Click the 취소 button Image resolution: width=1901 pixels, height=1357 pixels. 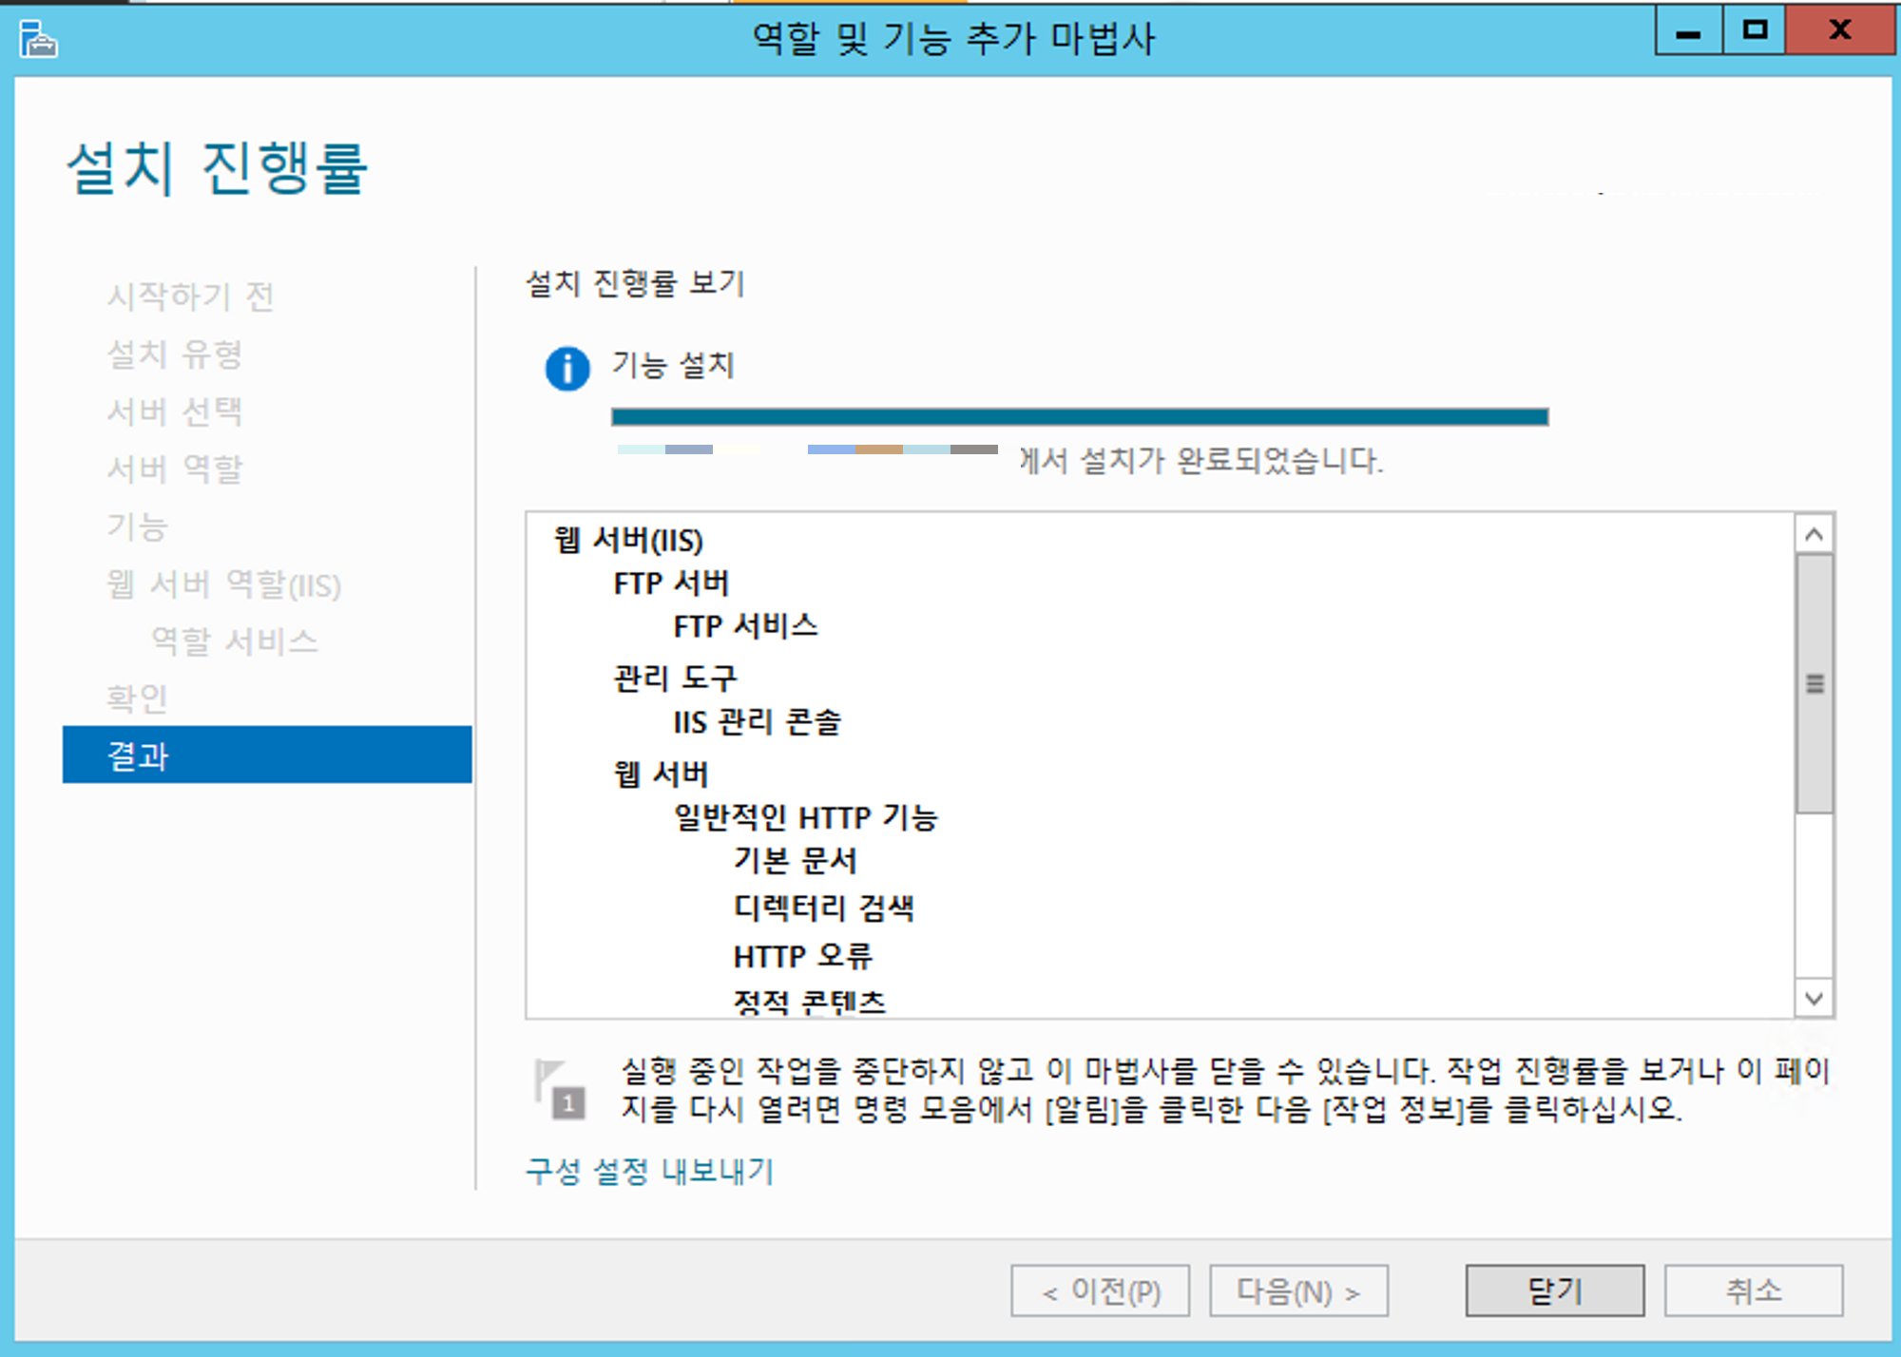[1753, 1290]
